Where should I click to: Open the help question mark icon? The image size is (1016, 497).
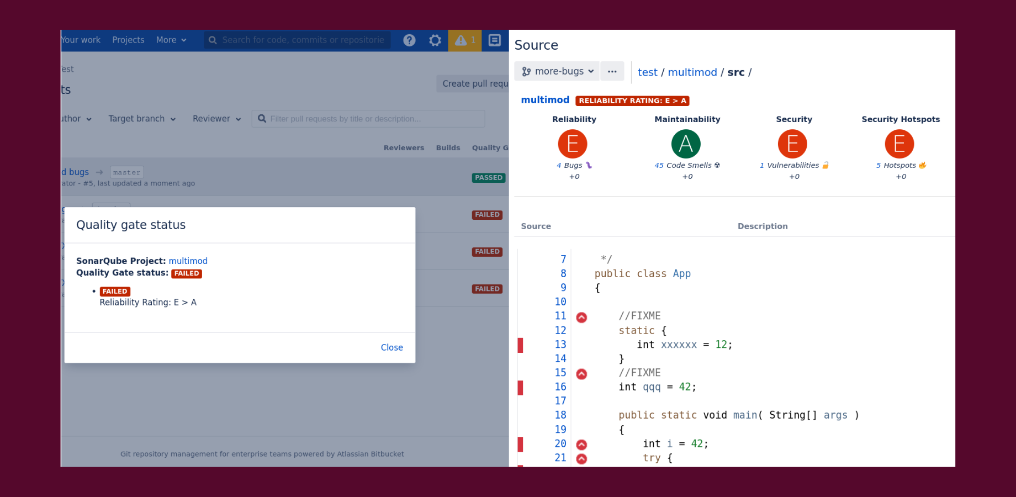pos(409,40)
